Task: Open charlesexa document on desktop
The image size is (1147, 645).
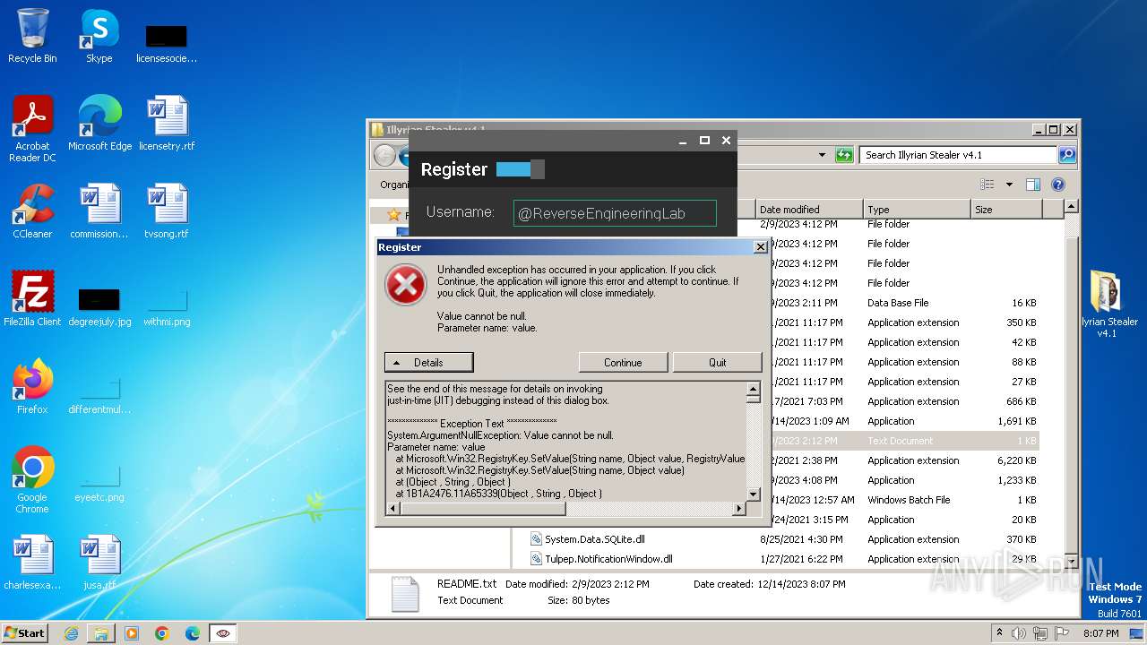Action: pyautogui.click(x=32, y=562)
